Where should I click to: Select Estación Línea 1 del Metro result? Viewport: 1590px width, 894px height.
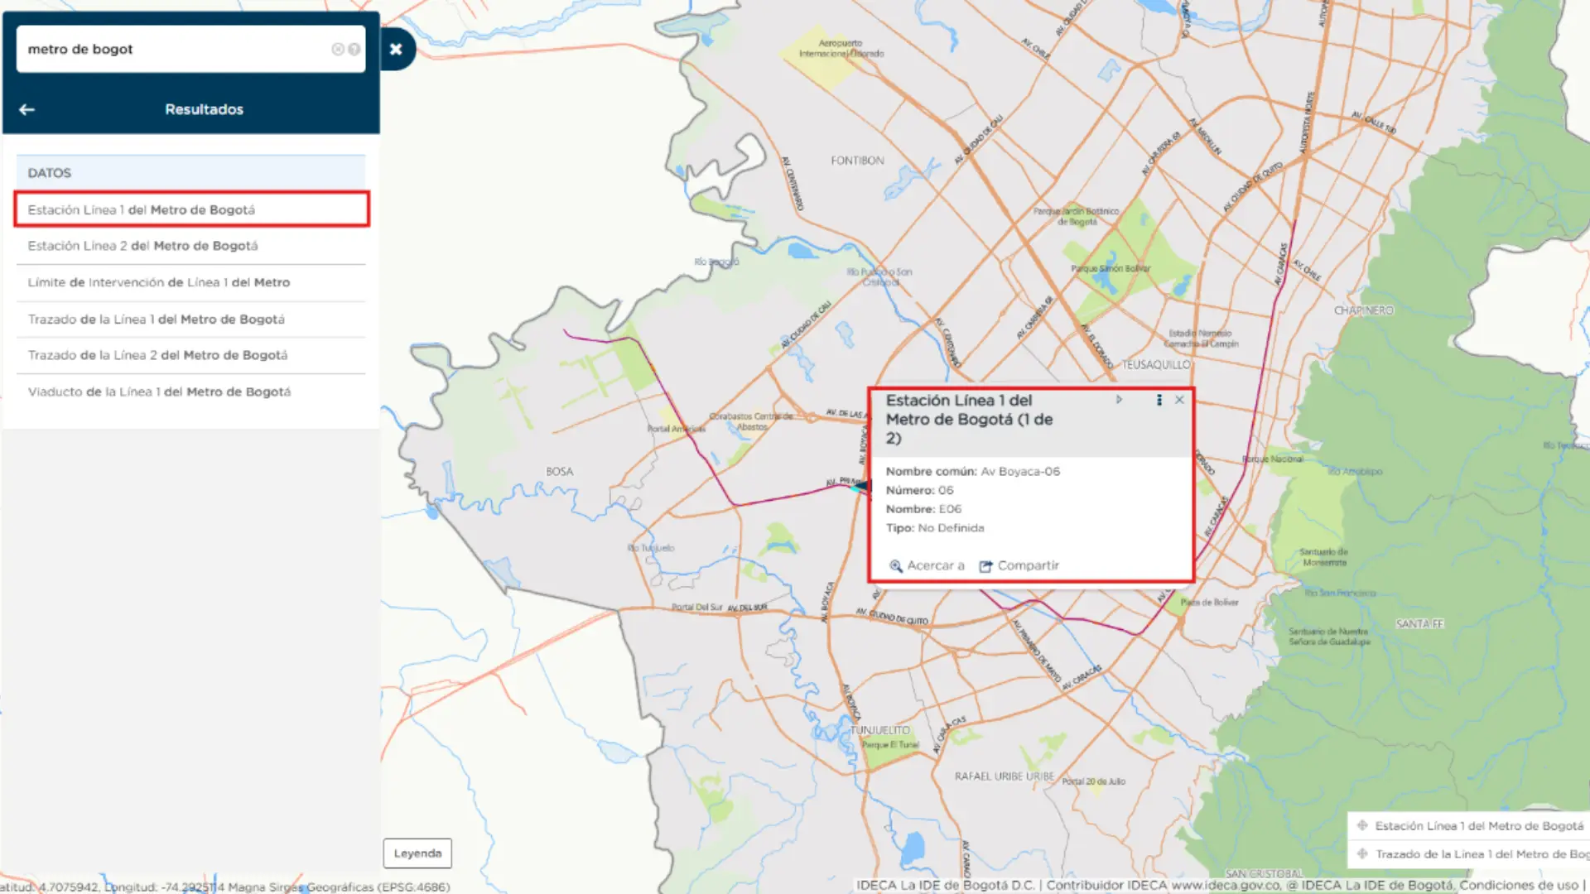tap(191, 209)
